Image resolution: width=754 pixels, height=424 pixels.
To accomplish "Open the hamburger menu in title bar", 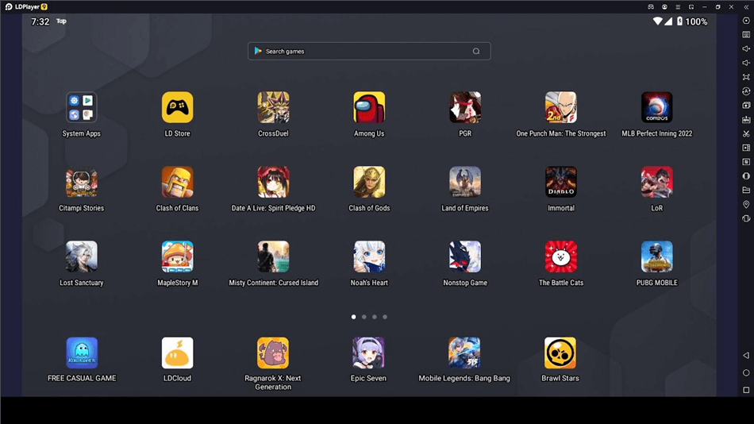I will coord(678,7).
